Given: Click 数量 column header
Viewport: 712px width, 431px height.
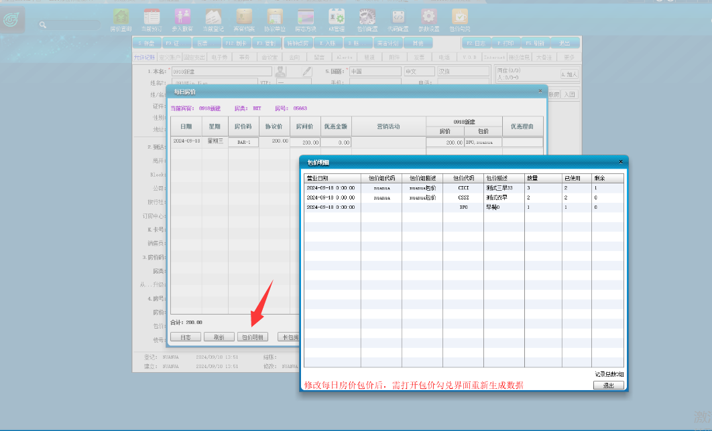Looking at the screenshot, I should click(543, 178).
